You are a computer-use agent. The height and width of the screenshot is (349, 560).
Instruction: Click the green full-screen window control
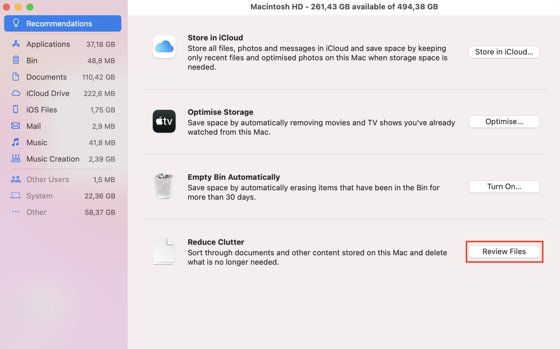pos(30,7)
